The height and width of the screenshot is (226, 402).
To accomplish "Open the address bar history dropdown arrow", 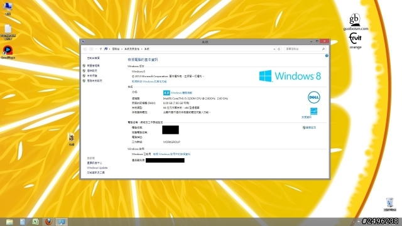I will 274,49.
